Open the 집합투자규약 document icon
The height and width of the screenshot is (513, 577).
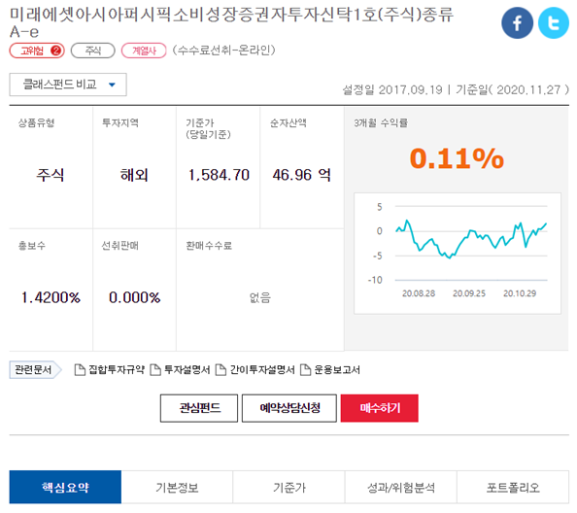pyautogui.click(x=80, y=370)
